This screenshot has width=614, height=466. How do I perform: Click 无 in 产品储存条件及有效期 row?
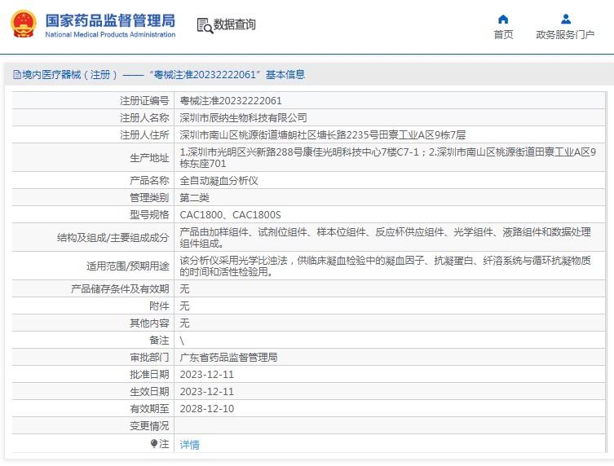(184, 288)
